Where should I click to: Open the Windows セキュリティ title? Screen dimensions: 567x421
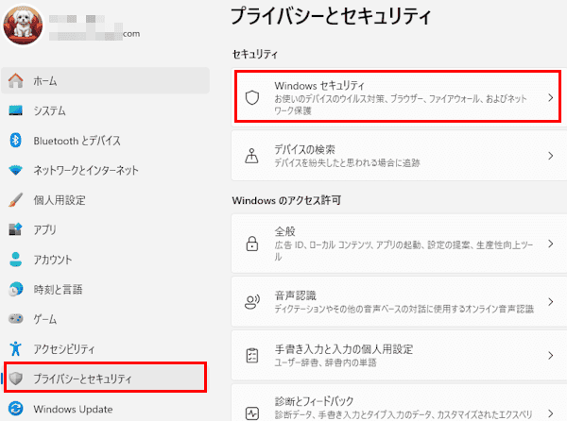pos(319,86)
